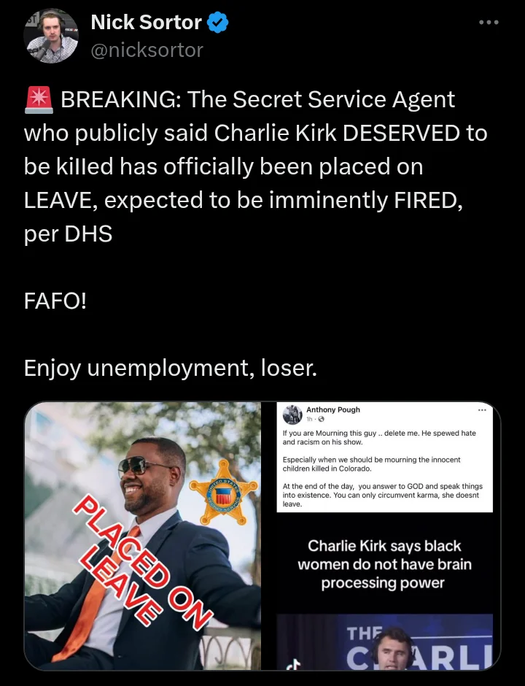Click Anthony Pough's small avatar
The width and height of the screenshot is (525, 686).
292,415
